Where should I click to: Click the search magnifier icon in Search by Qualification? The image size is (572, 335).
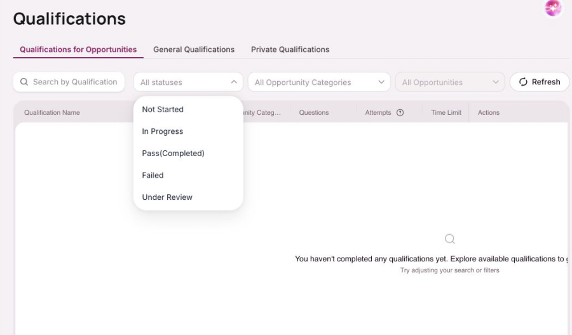point(24,82)
